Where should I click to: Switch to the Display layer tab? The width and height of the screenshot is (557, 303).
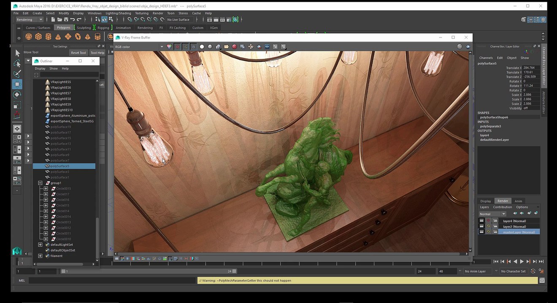click(x=486, y=201)
